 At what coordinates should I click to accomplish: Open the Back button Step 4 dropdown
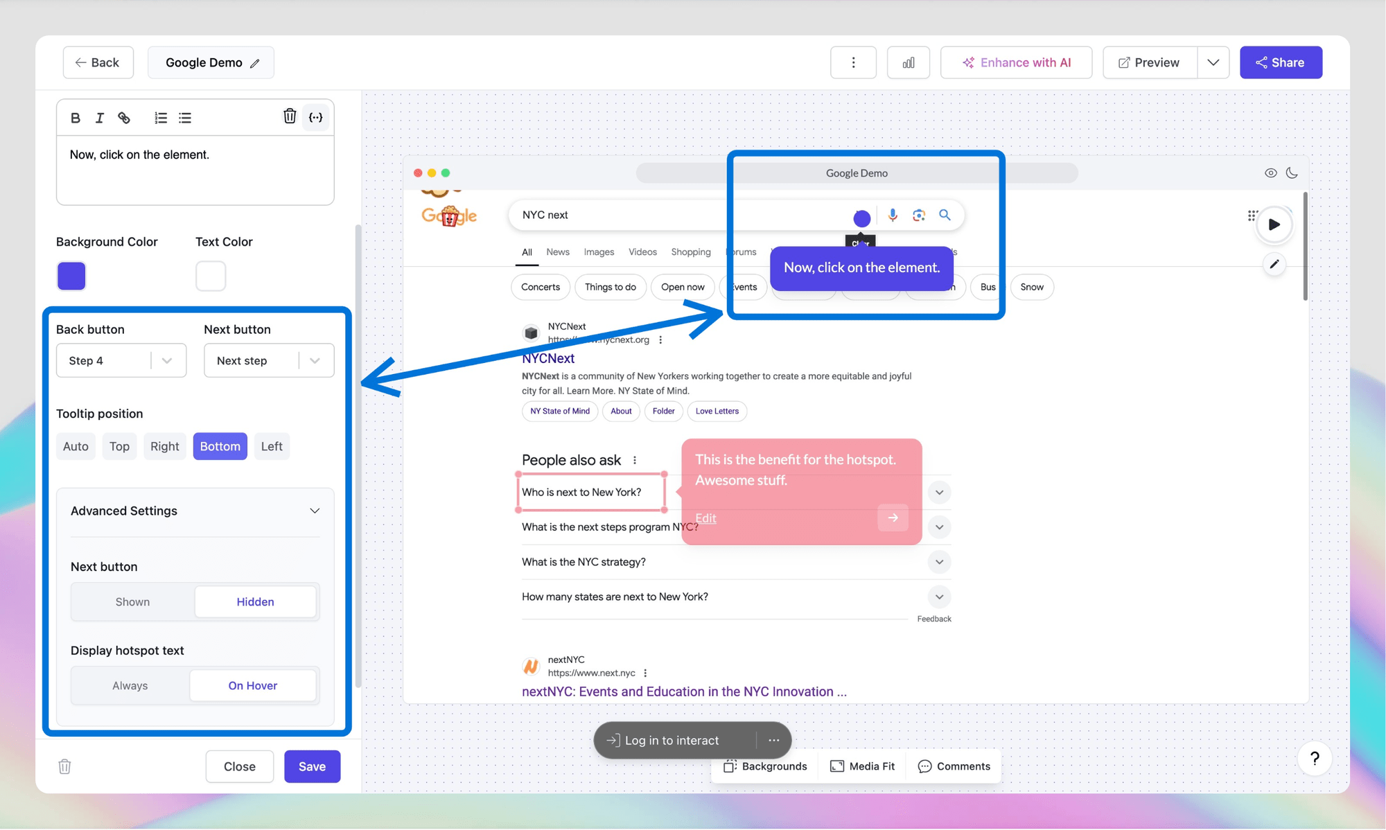pos(121,360)
